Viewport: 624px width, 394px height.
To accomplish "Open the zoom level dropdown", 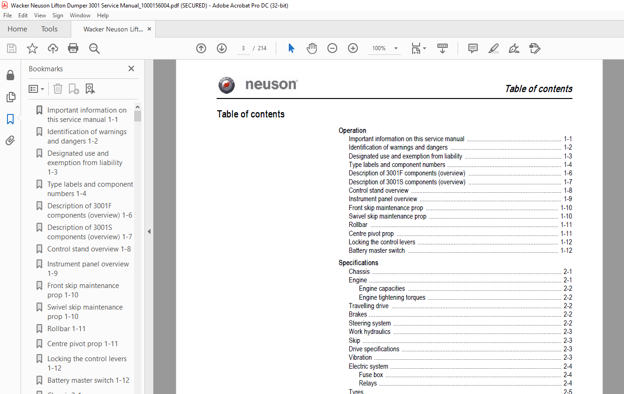I will point(396,48).
